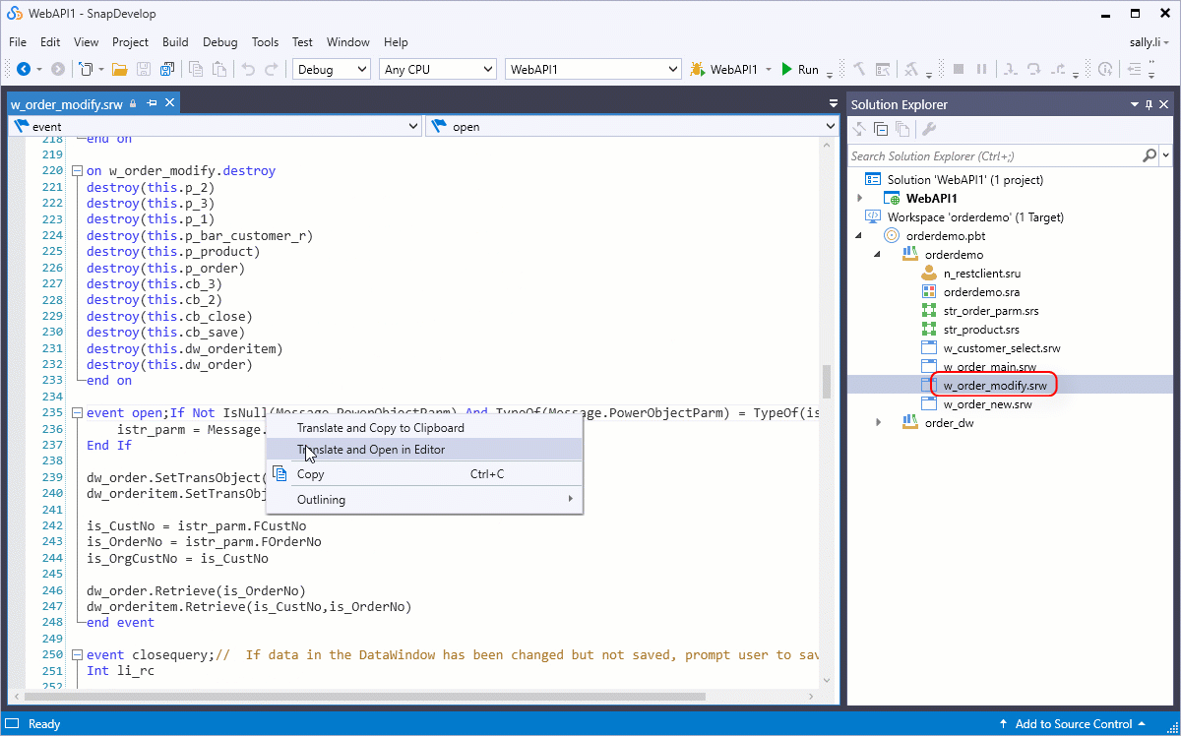Screen dimensions: 1181x736
Task: Open the Tools menu
Action: tap(265, 42)
